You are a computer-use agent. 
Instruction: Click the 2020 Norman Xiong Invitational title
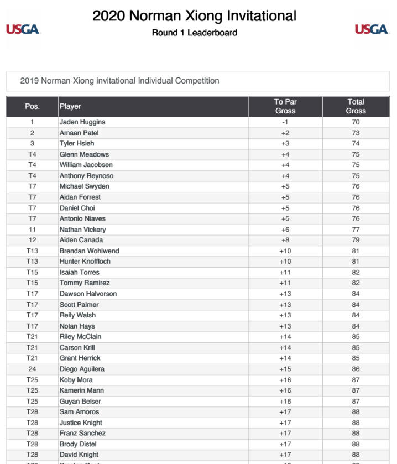click(x=194, y=16)
